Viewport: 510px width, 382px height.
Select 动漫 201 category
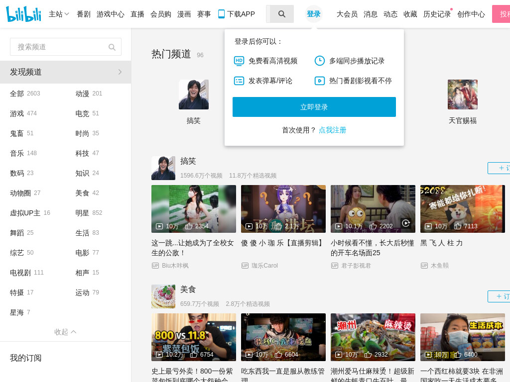[x=89, y=94]
